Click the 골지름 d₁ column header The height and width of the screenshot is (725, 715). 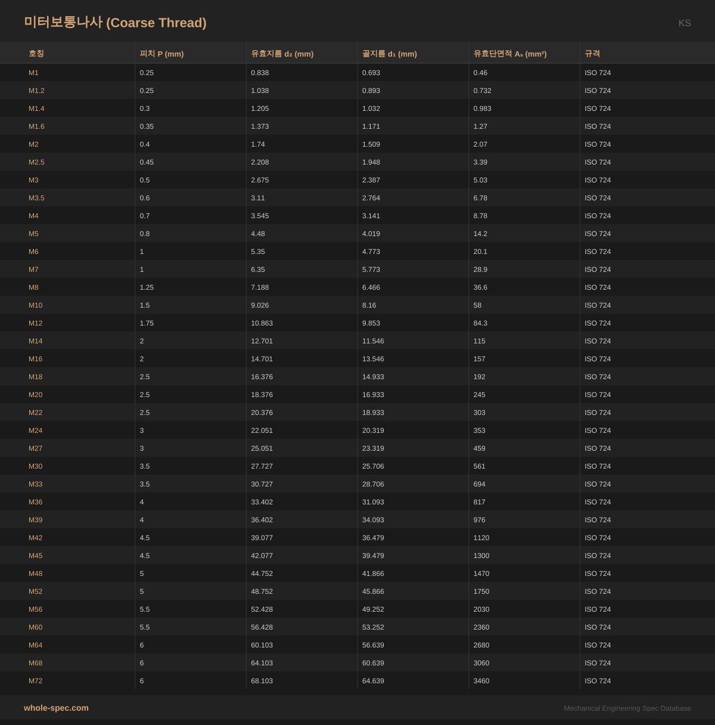pos(389,54)
